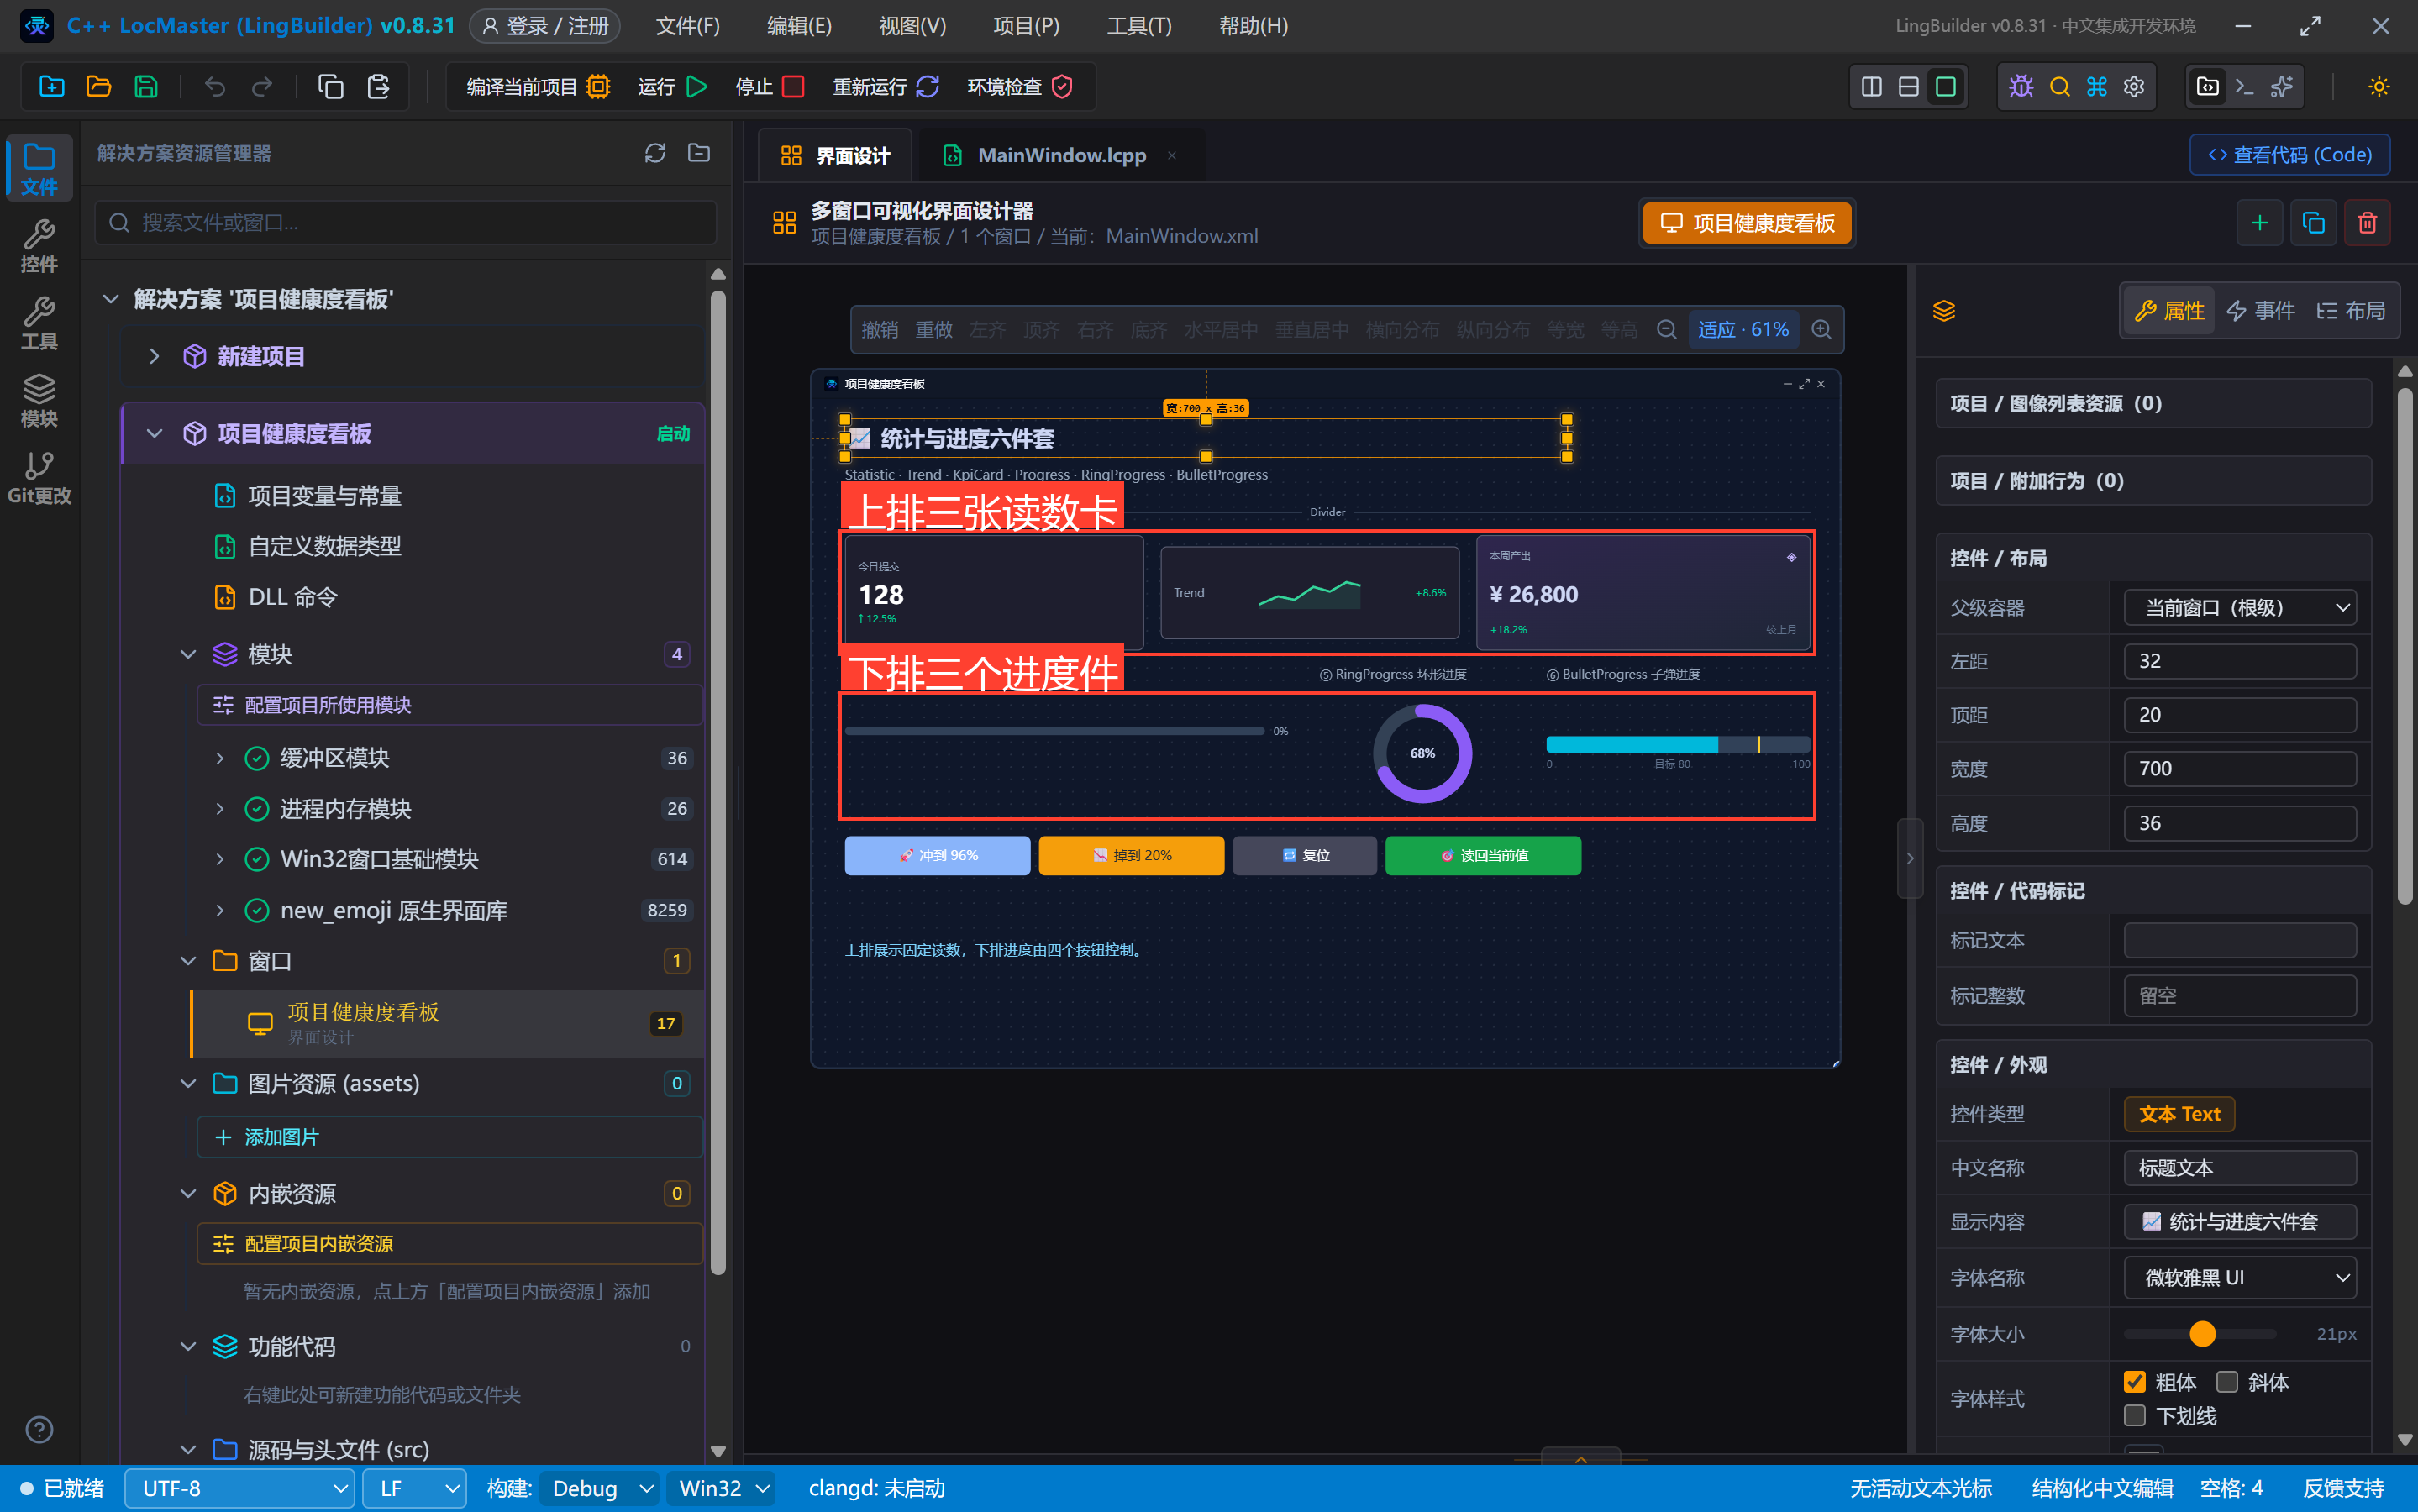
Task: Toggle the 粗体 bold checkbox
Action: [2134, 1382]
